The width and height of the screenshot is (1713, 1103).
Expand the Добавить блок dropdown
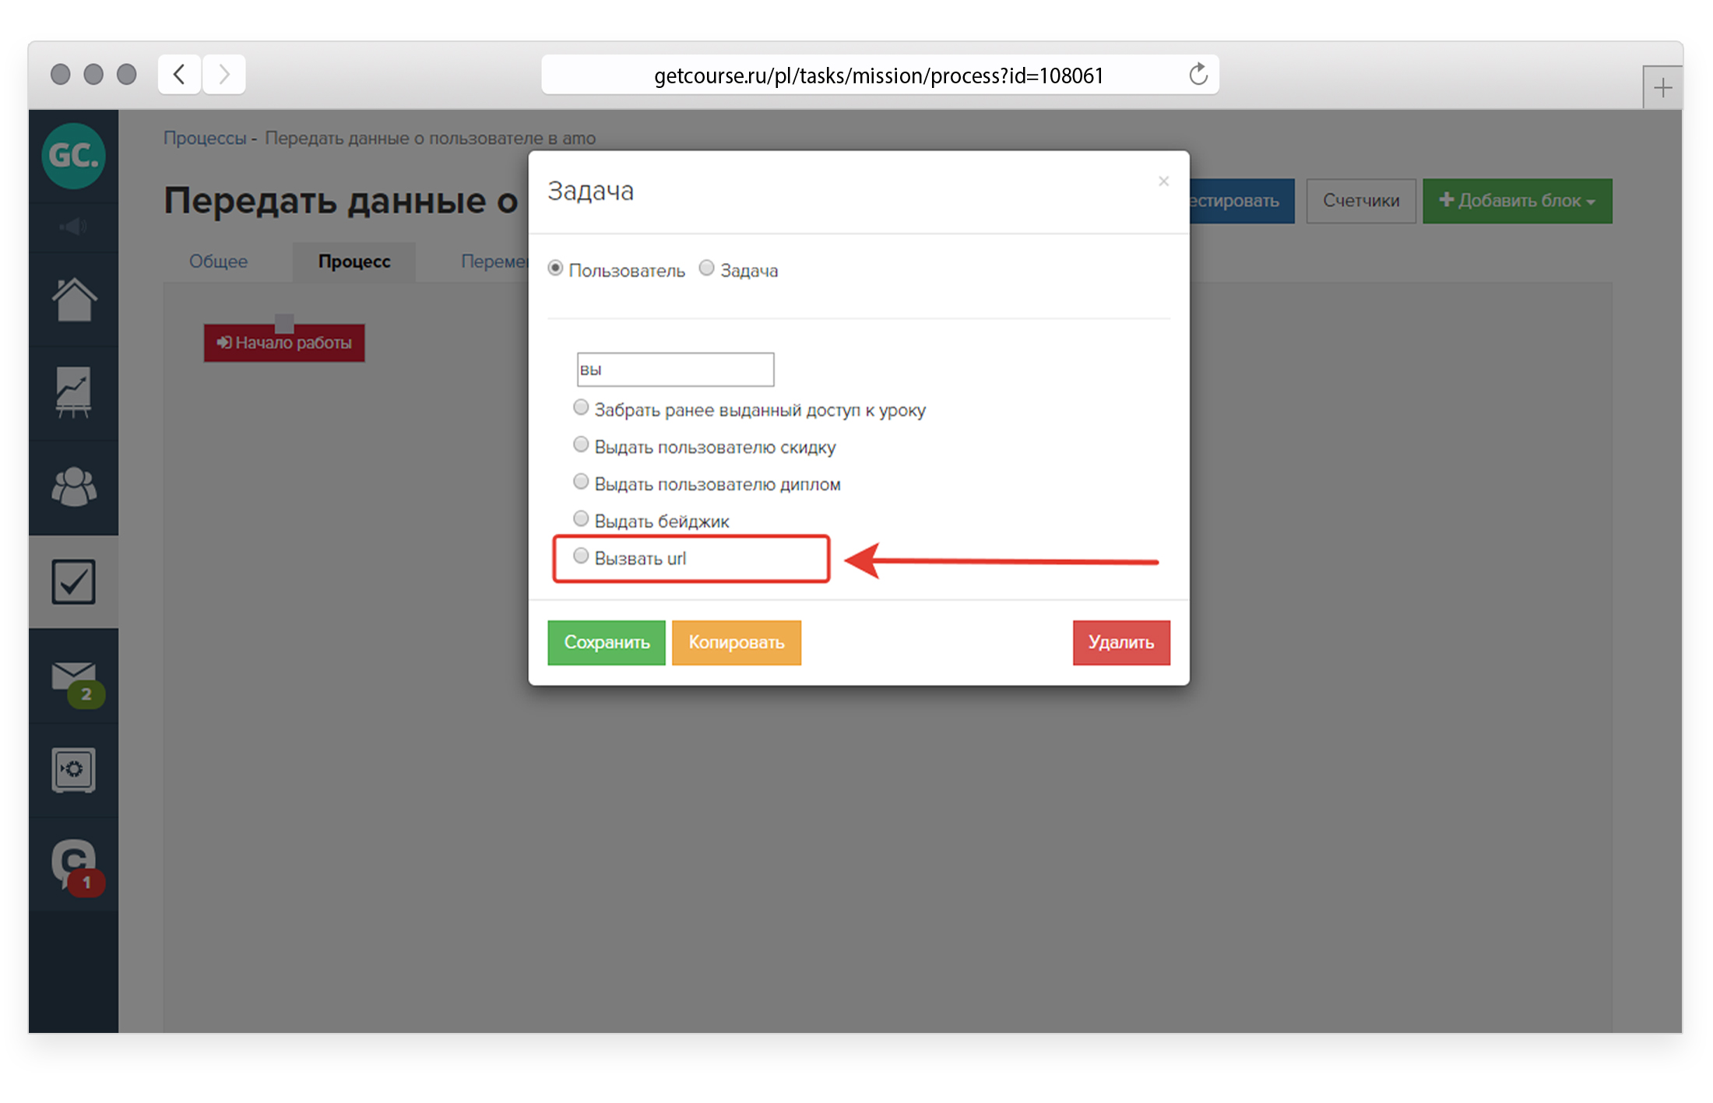point(1516,201)
